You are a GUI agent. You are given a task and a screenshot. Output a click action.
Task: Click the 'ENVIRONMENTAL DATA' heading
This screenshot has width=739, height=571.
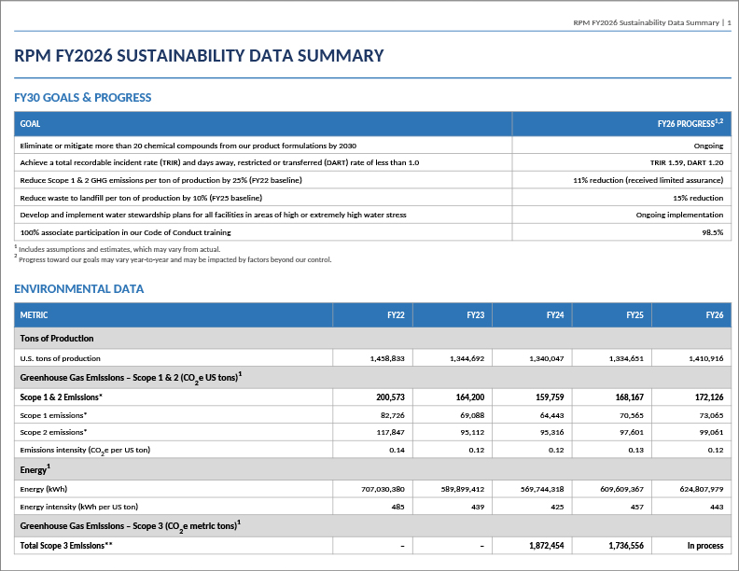pos(78,289)
